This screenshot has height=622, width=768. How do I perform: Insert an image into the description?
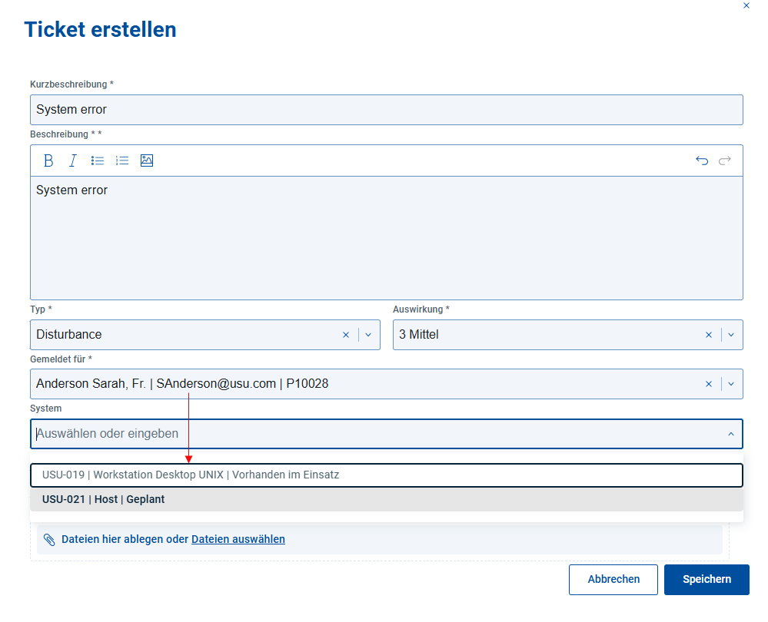[x=147, y=160]
